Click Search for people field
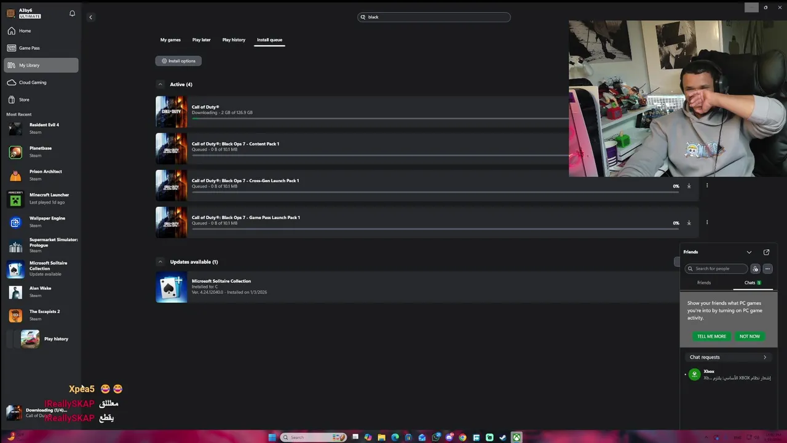 click(x=716, y=269)
